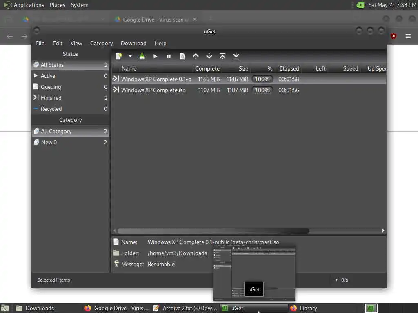The image size is (418, 313).
Task: Click the Start (play) toolbar button
Action: 155,56
